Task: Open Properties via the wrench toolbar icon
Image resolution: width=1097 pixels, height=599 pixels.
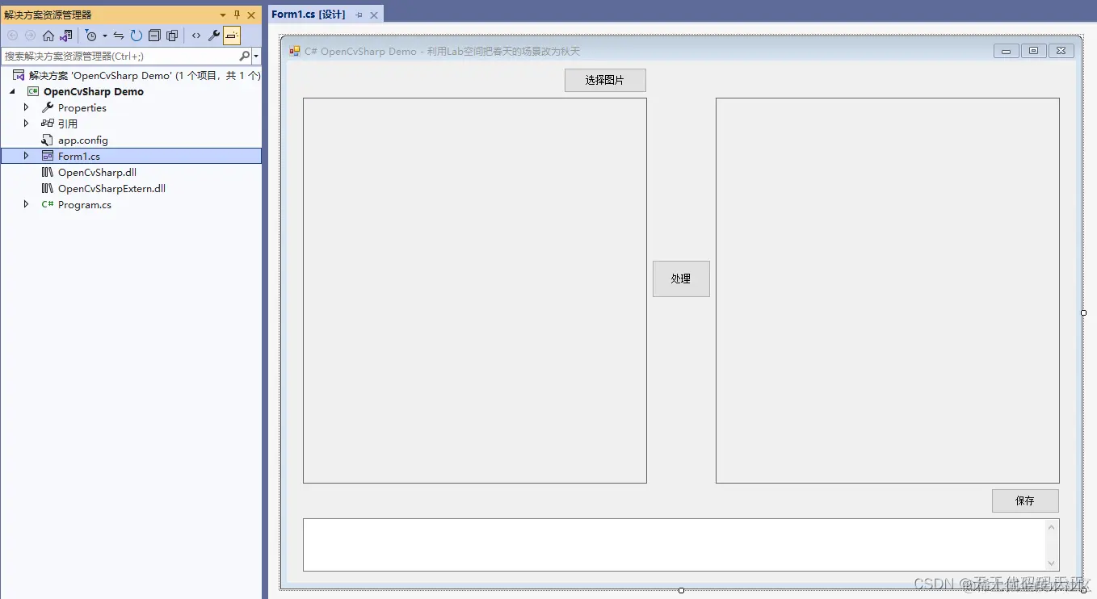Action: [x=214, y=36]
